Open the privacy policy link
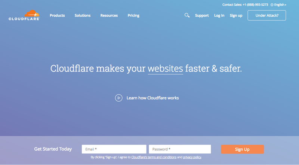Viewport: 299px width, 165px height. click(x=192, y=157)
